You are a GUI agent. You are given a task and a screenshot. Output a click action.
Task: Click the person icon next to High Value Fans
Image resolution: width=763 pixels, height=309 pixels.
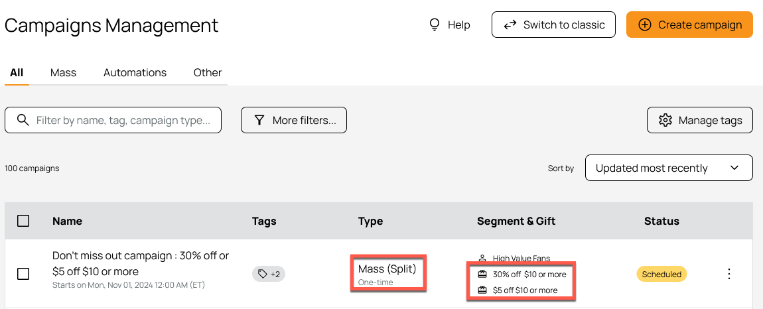[x=482, y=259]
